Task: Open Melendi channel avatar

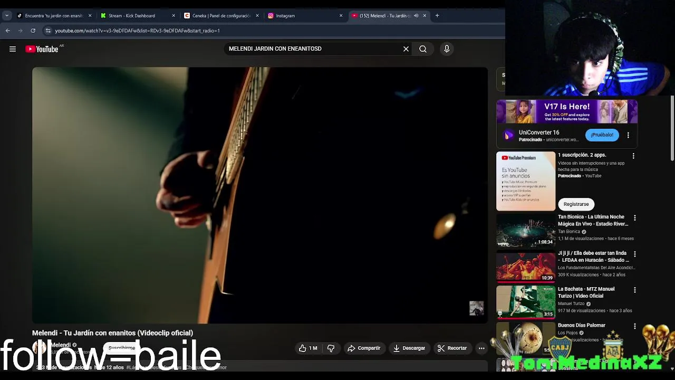Action: pos(40,348)
